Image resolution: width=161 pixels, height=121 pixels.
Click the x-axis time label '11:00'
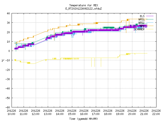tap(23, 114)
